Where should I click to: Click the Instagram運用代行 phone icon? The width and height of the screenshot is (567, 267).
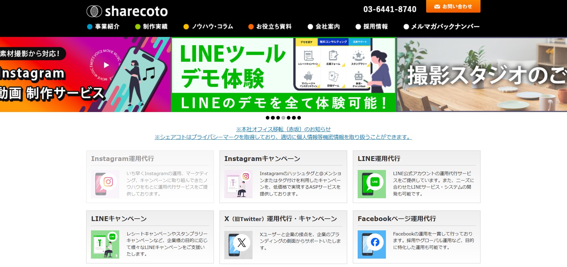(x=105, y=184)
